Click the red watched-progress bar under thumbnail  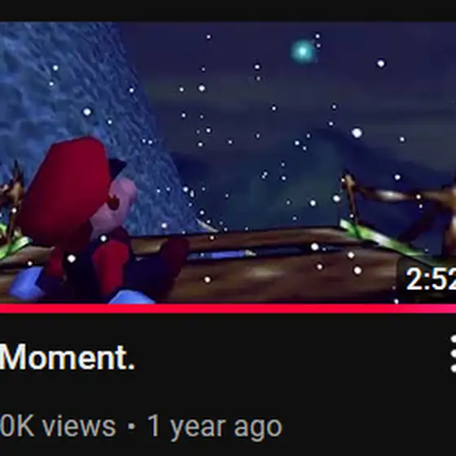(x=228, y=309)
